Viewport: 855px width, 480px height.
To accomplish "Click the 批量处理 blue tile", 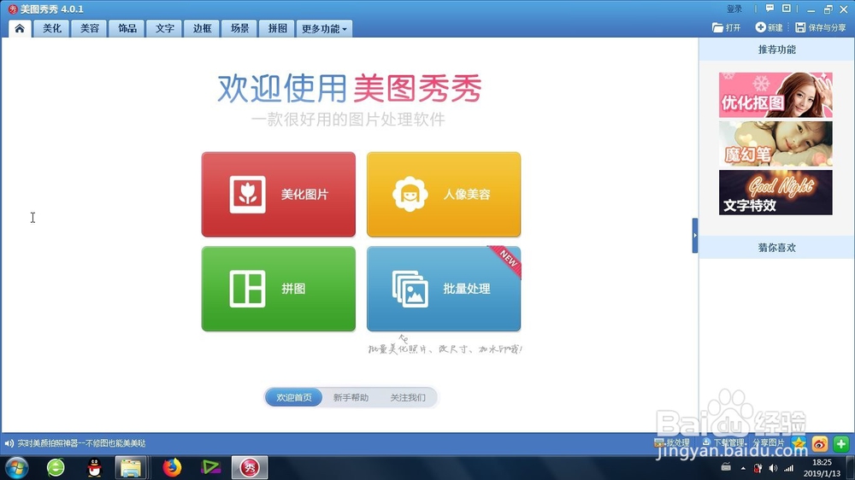I will (443, 289).
